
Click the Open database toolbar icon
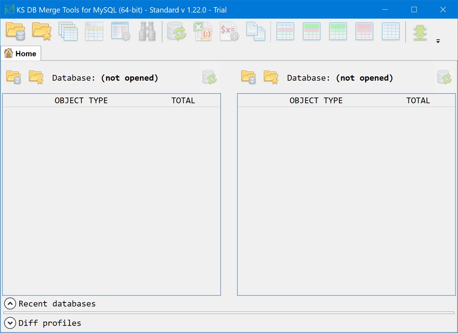(15, 32)
